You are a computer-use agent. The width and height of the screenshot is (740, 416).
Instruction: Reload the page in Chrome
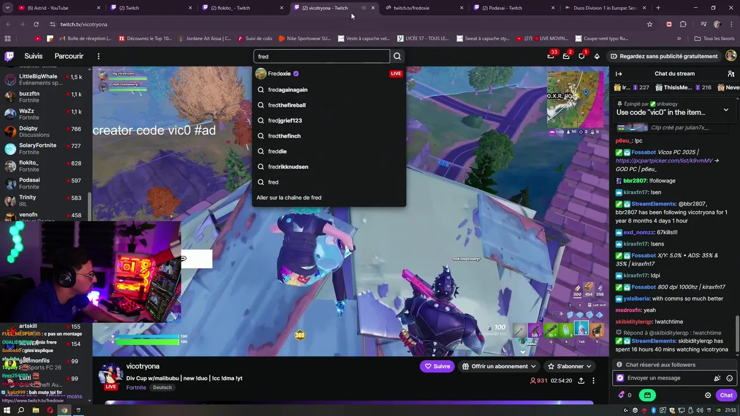36,24
